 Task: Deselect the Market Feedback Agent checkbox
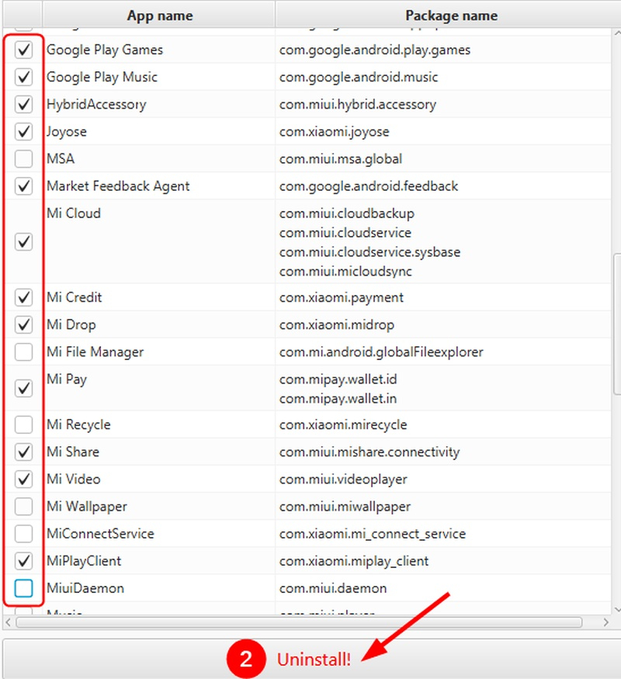coord(24,186)
